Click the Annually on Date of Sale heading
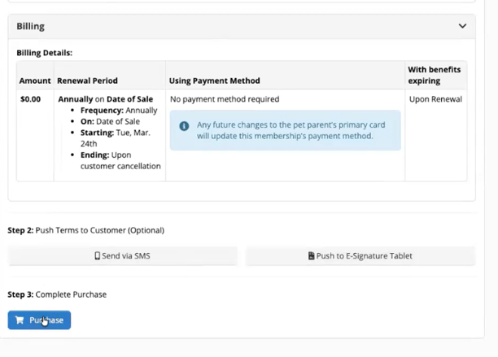 [106, 99]
